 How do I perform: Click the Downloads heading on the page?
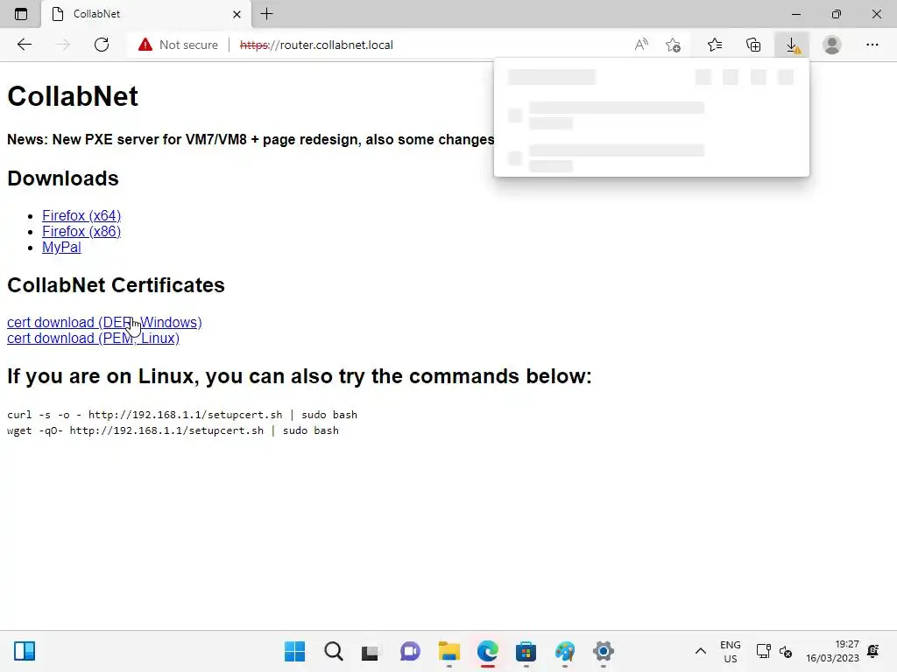click(x=63, y=178)
